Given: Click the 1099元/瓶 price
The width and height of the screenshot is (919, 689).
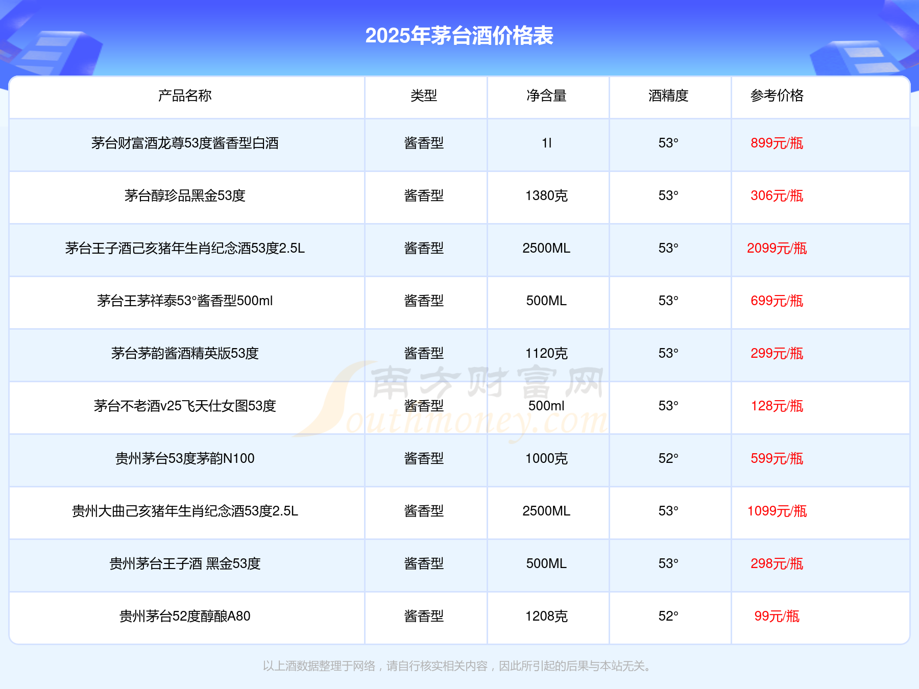Looking at the screenshot, I should pyautogui.click(x=777, y=511).
